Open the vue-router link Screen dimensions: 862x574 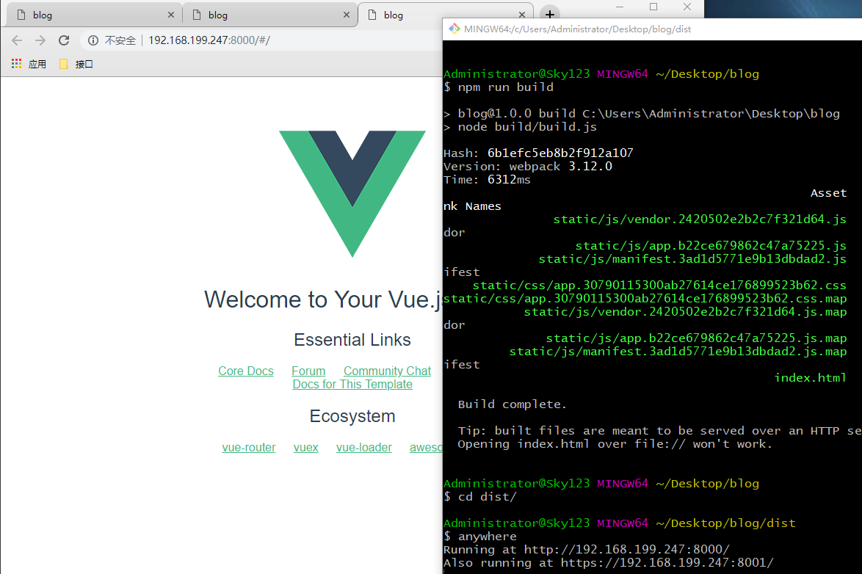(x=248, y=448)
